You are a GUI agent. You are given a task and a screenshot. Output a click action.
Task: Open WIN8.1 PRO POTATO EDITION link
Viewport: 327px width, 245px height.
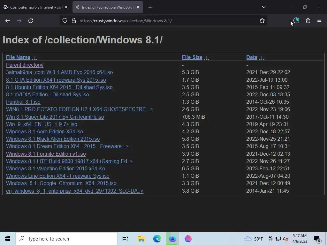pos(80,109)
